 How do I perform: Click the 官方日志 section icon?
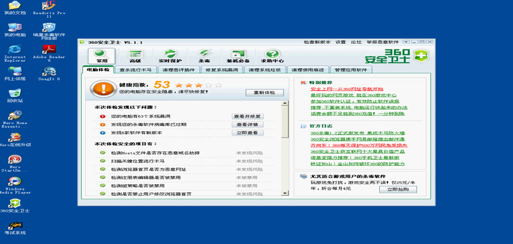(304, 126)
